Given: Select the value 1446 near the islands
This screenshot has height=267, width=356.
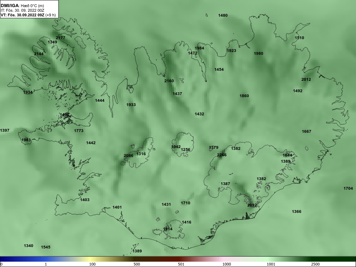Looking at the screenshot, I should [x=64, y=115].
